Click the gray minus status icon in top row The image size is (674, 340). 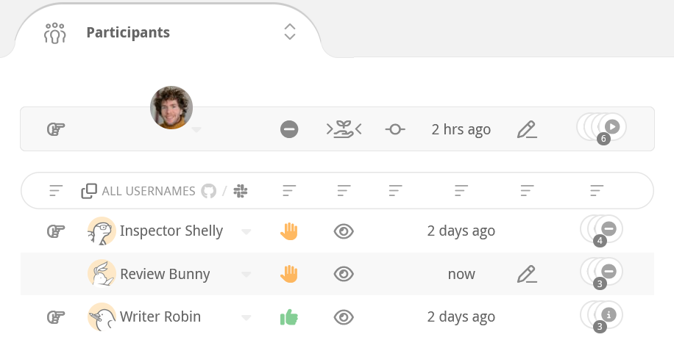(x=289, y=130)
